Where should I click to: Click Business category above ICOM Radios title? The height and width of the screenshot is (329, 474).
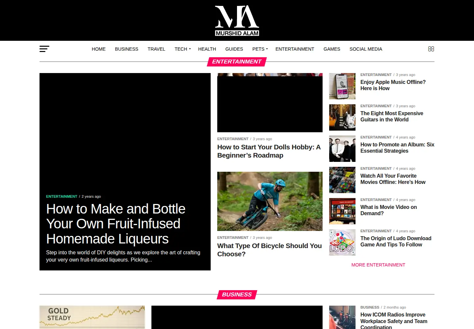point(370,307)
